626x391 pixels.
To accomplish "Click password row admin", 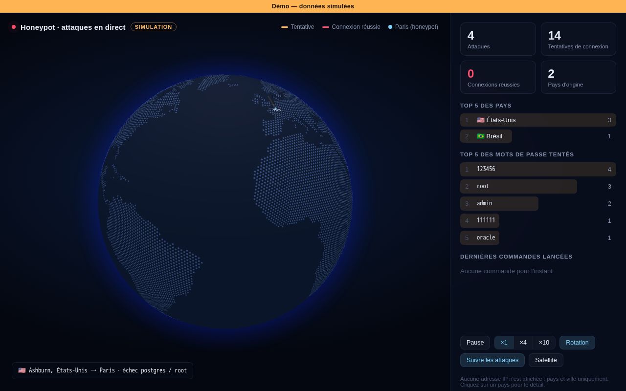I will coord(538,203).
